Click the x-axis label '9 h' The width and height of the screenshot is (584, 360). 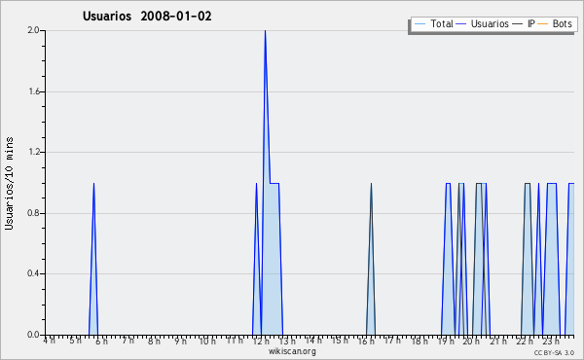[180, 341]
